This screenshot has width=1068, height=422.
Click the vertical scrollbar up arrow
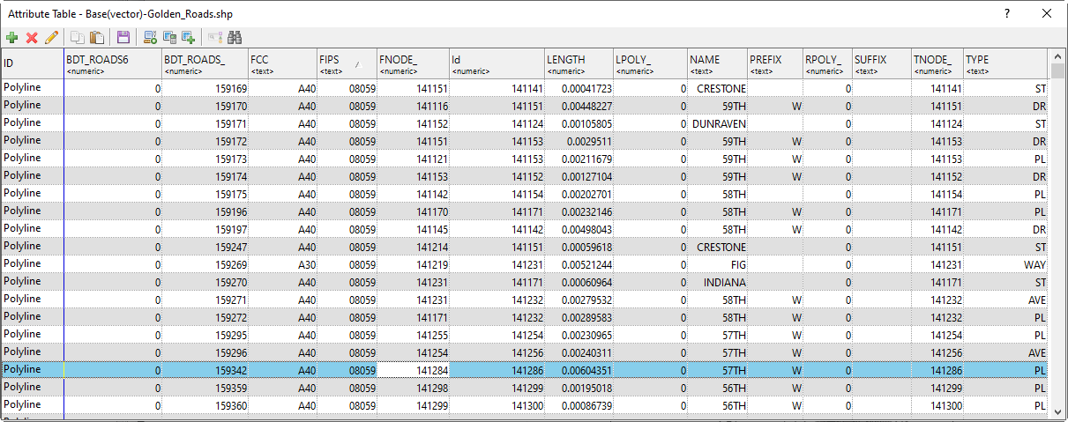click(1057, 57)
